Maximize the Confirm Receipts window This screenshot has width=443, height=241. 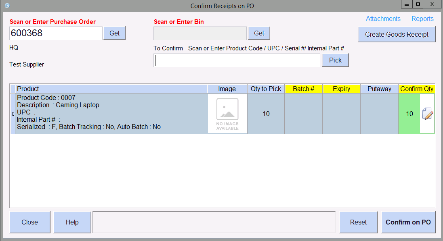click(x=418, y=4)
